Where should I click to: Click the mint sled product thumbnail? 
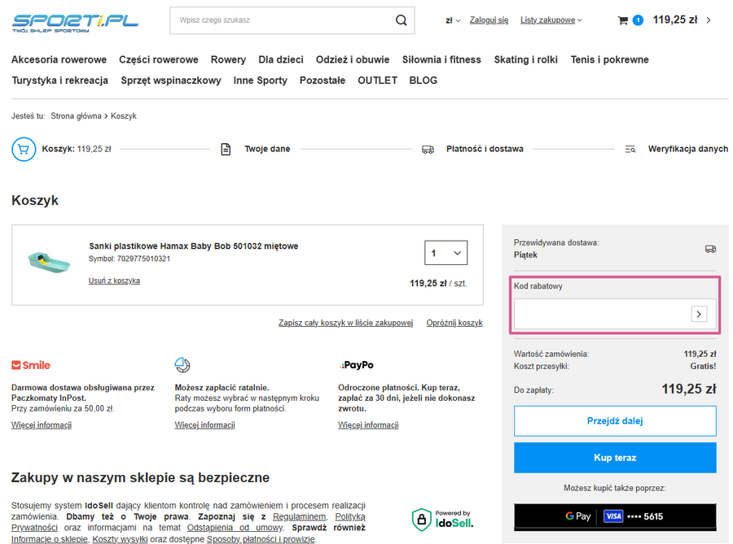tap(48, 260)
